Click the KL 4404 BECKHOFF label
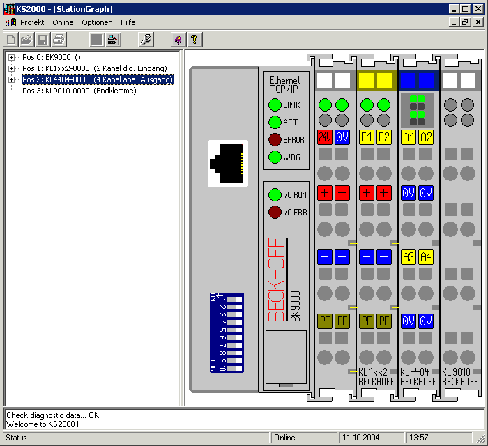Screen dimensions: 488x446 [x=418, y=376]
